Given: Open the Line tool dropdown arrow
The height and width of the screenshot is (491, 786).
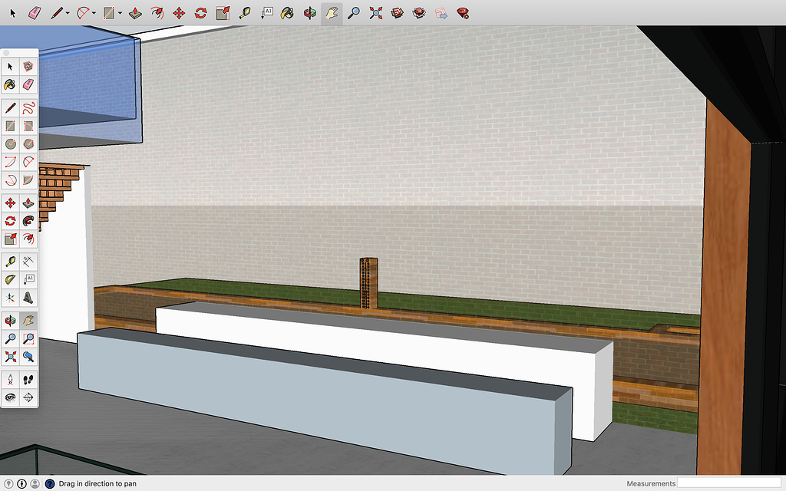Looking at the screenshot, I should coord(68,12).
